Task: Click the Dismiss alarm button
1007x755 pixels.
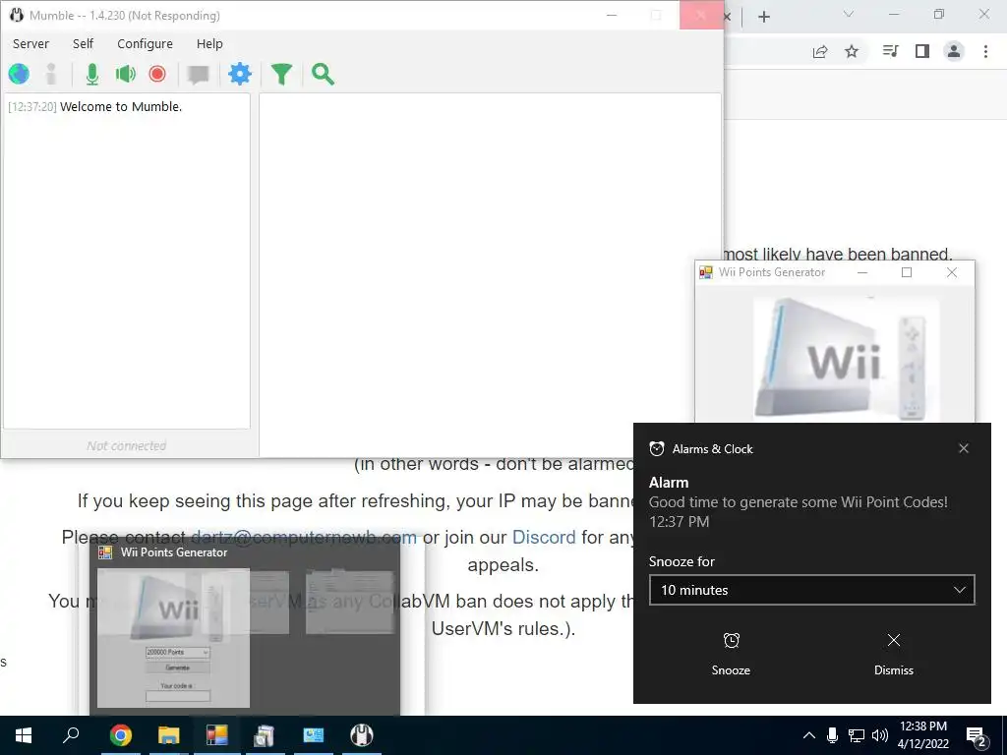Action: tap(893, 654)
